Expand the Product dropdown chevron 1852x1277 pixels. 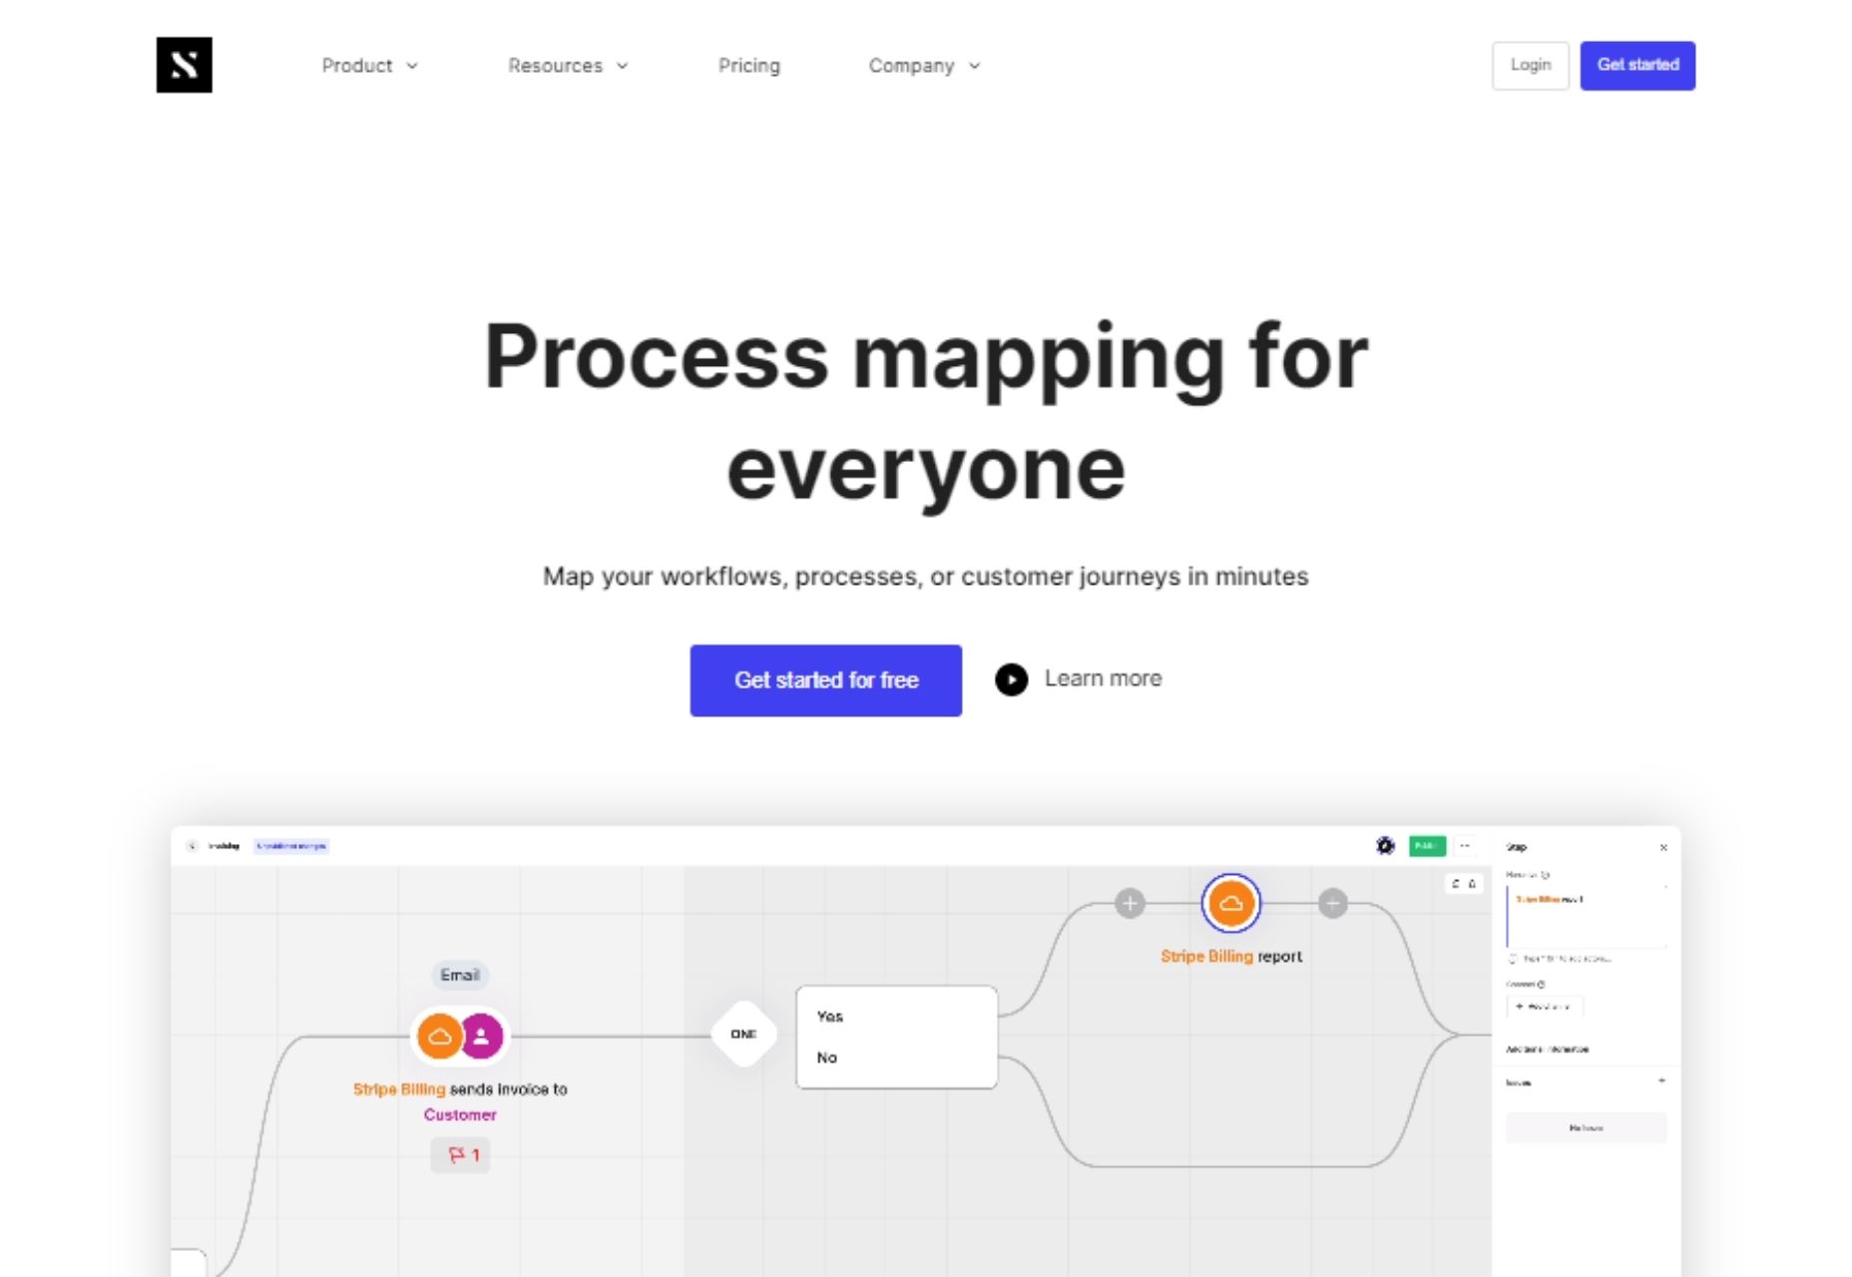pyautogui.click(x=412, y=66)
